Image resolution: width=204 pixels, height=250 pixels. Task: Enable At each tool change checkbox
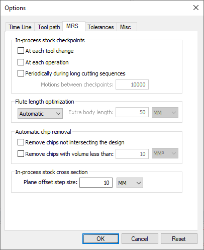[21, 51]
